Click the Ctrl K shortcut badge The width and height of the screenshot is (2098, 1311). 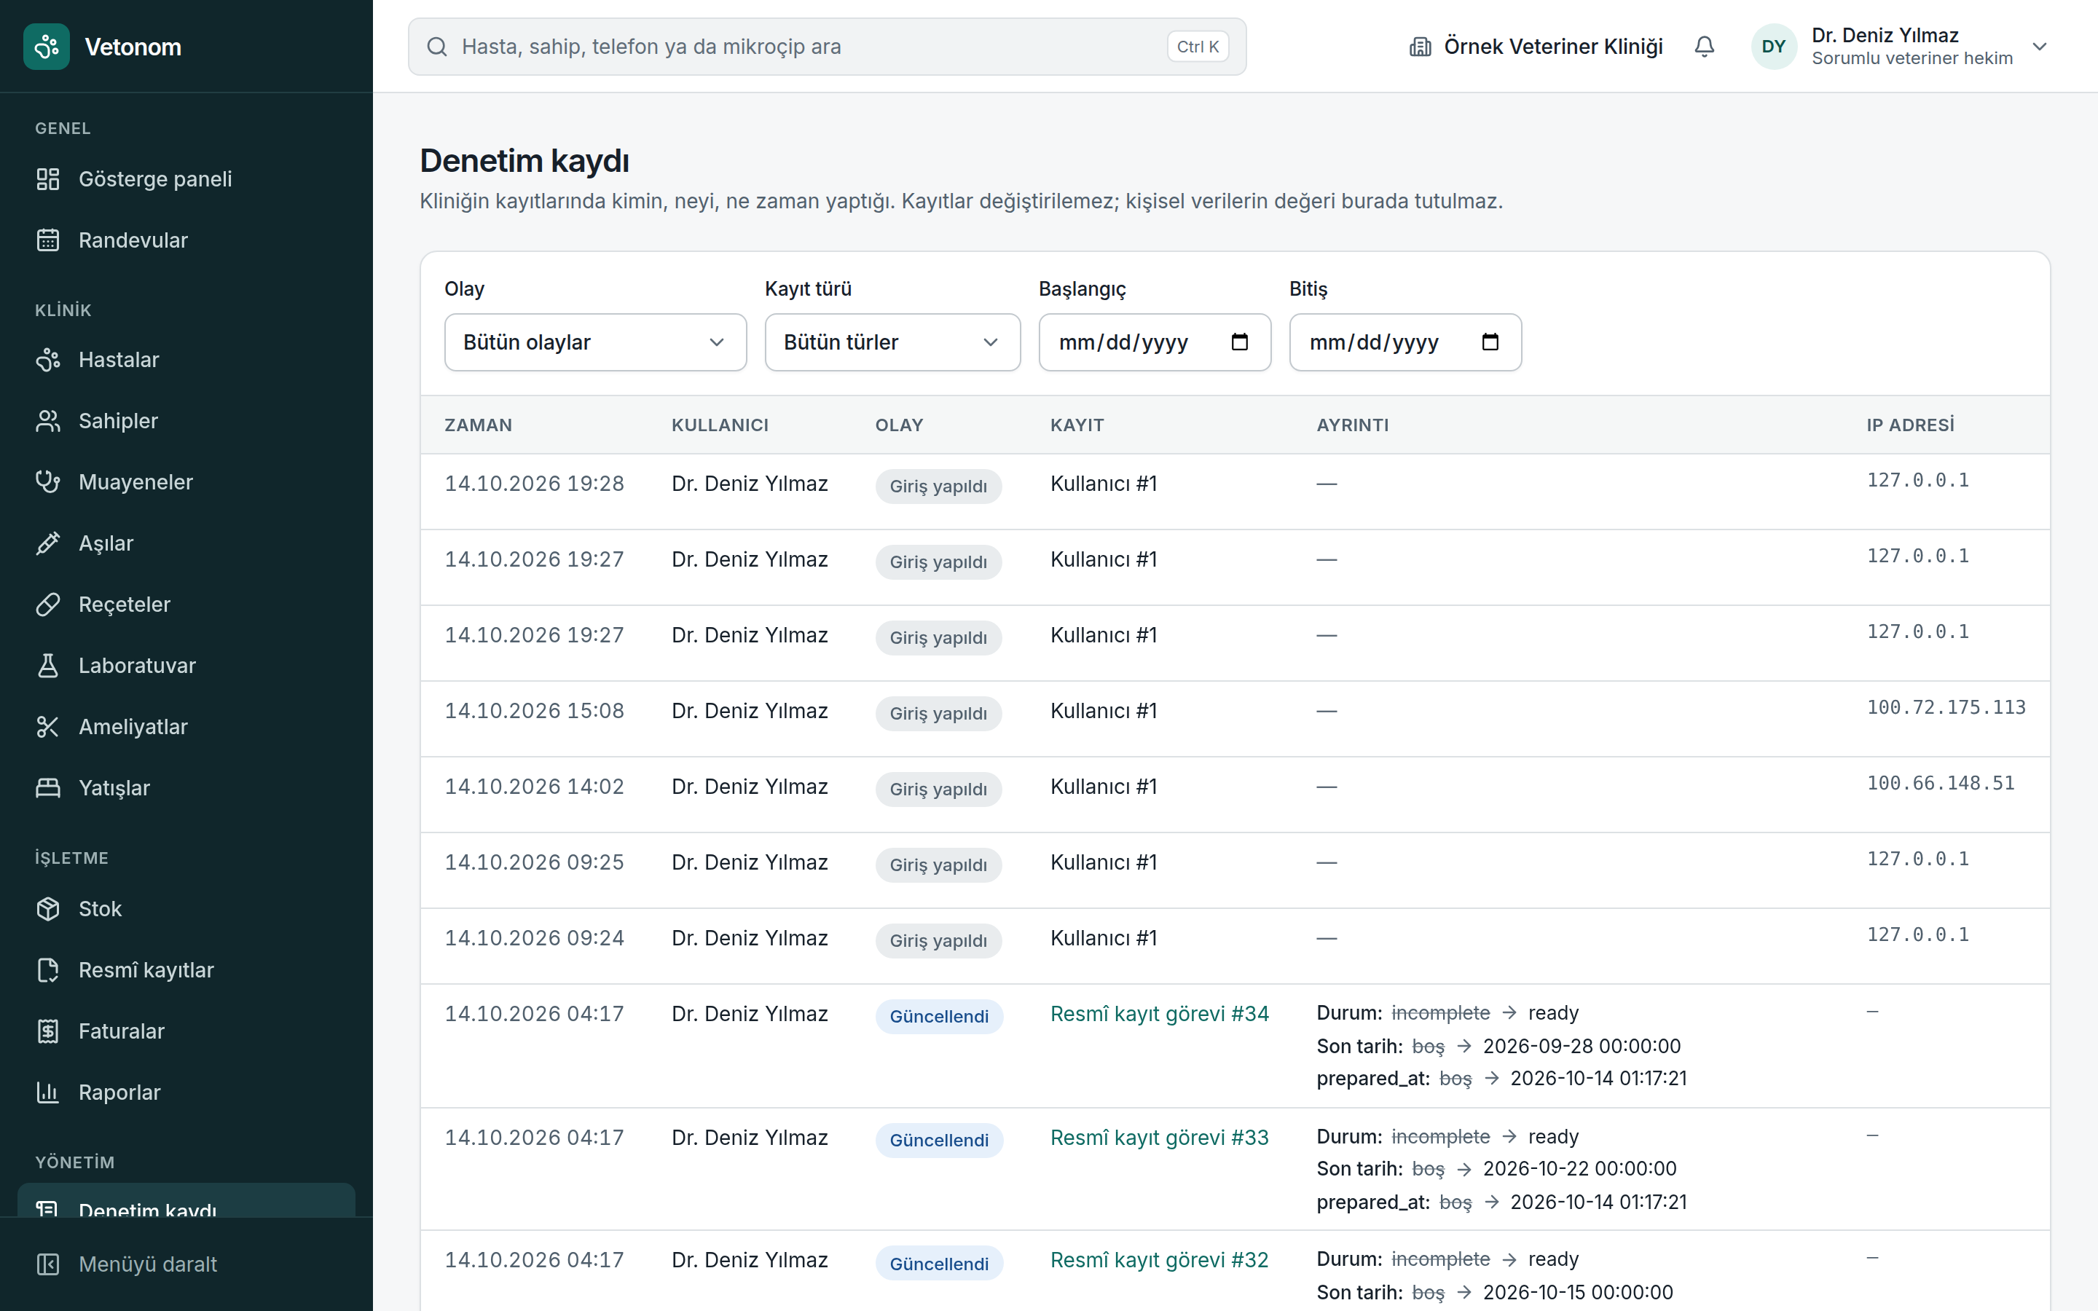(1198, 47)
